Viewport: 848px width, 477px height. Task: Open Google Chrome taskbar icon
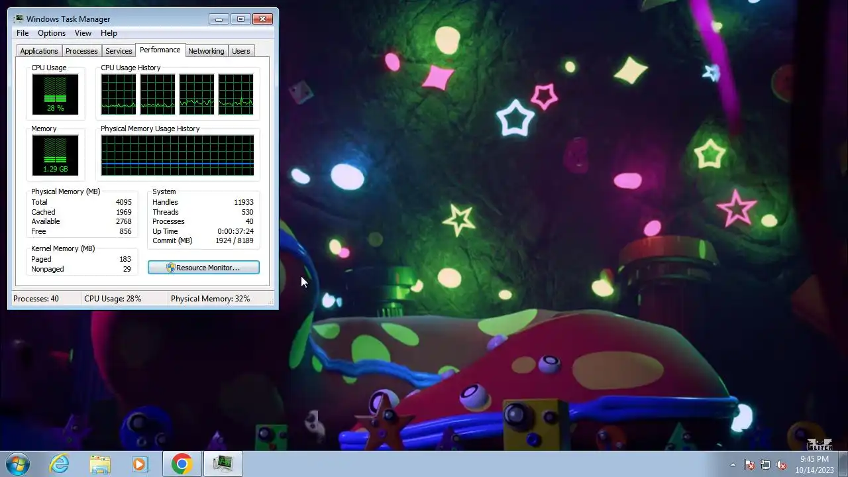[x=182, y=464]
